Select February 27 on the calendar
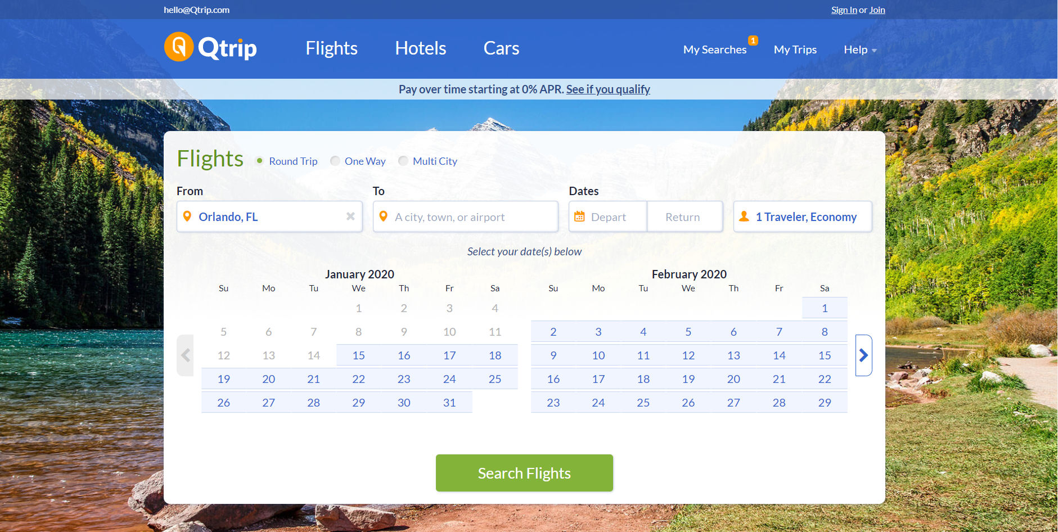 click(x=733, y=403)
